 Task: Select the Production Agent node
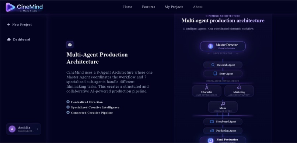[x=223, y=131]
